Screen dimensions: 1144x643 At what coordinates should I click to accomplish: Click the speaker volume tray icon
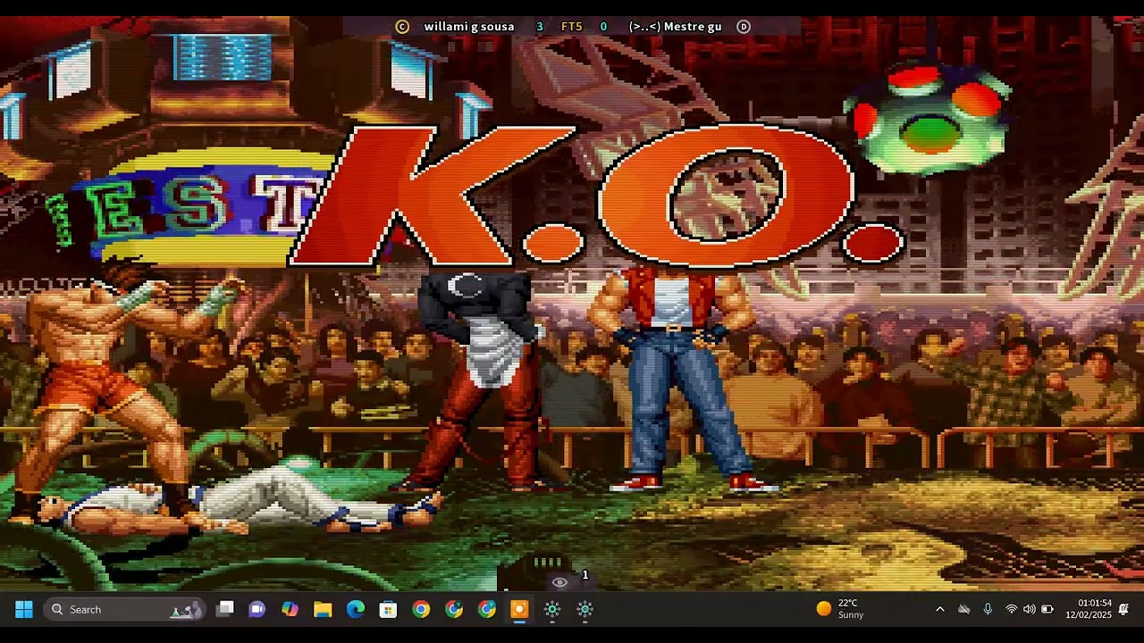point(1029,609)
